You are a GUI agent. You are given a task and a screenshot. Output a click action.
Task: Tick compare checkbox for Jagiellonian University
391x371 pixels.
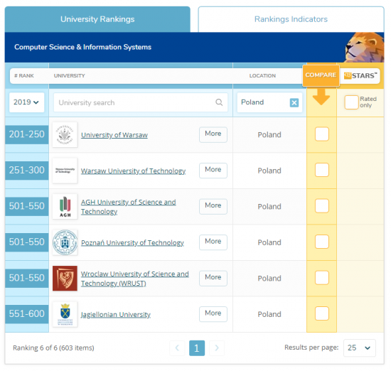[321, 313]
